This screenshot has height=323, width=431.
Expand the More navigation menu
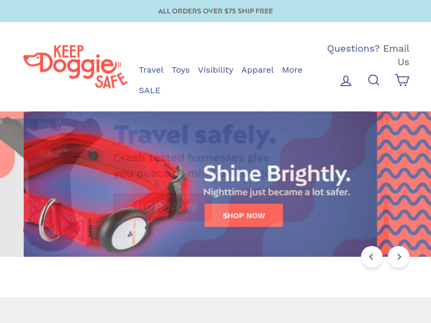[292, 70]
